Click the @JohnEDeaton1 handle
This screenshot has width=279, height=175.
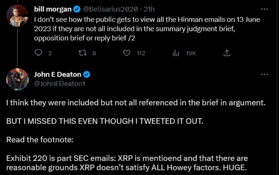(60, 84)
